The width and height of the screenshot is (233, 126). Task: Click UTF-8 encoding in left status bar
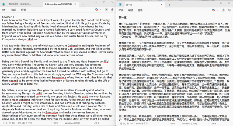96,123
